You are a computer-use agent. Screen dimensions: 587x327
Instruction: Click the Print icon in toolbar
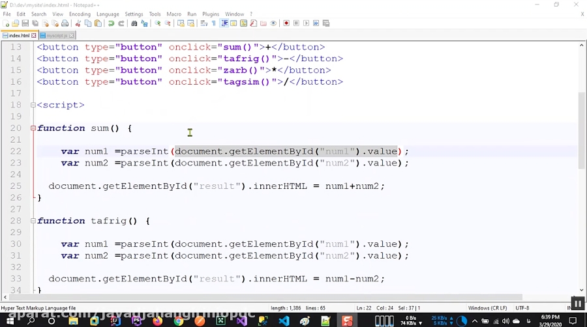[65, 23]
